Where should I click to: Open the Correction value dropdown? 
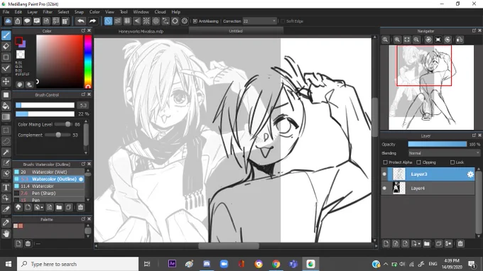[274, 21]
